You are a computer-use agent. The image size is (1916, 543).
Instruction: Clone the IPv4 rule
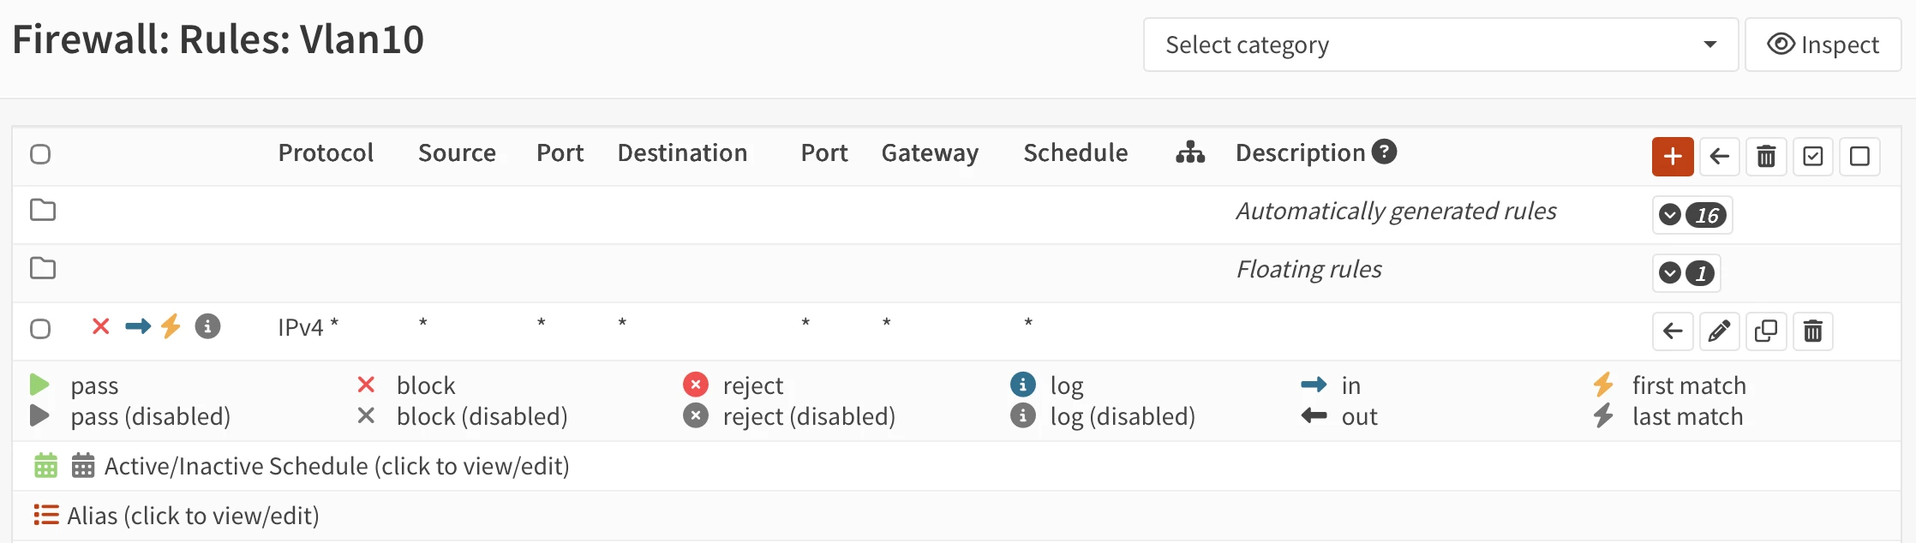coord(1765,331)
